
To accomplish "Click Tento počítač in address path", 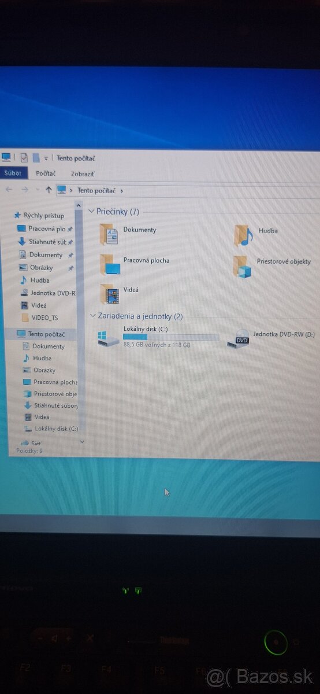I will [x=97, y=190].
